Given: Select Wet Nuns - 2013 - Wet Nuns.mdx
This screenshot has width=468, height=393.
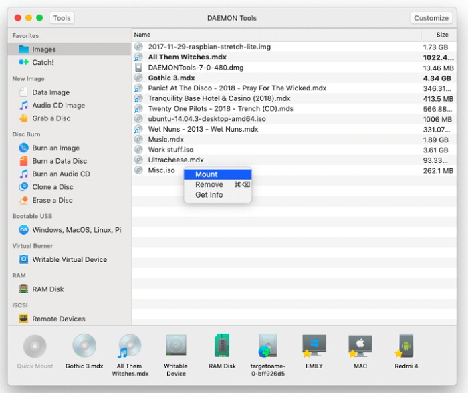Looking at the screenshot, I should point(294,129).
